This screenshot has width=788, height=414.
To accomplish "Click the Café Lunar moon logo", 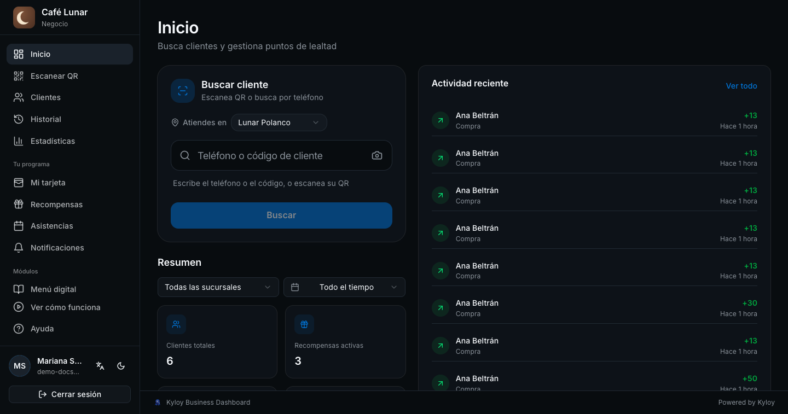I will [x=24, y=18].
